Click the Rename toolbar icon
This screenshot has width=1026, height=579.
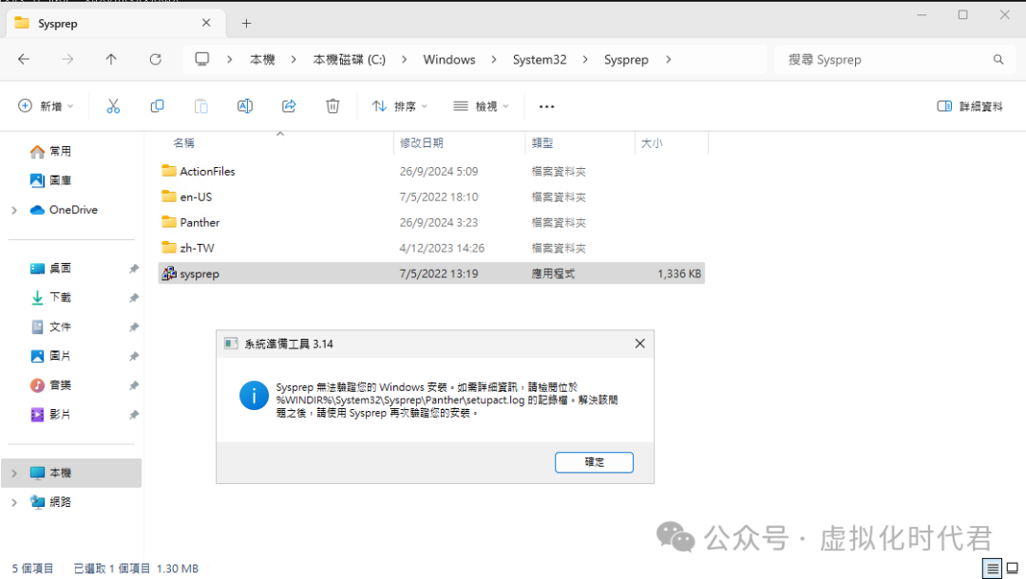[x=245, y=106]
